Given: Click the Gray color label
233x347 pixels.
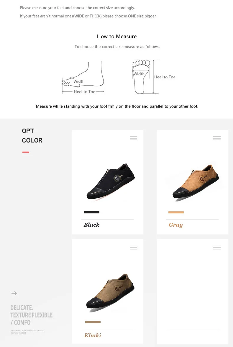Looking at the screenshot, I should (176, 225).
